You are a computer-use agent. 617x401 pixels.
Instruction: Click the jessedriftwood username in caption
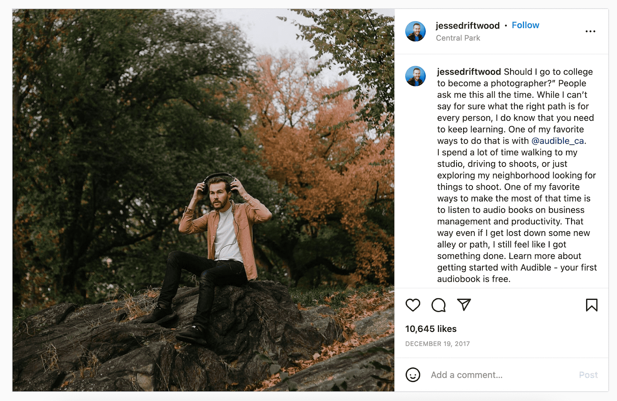469,72
